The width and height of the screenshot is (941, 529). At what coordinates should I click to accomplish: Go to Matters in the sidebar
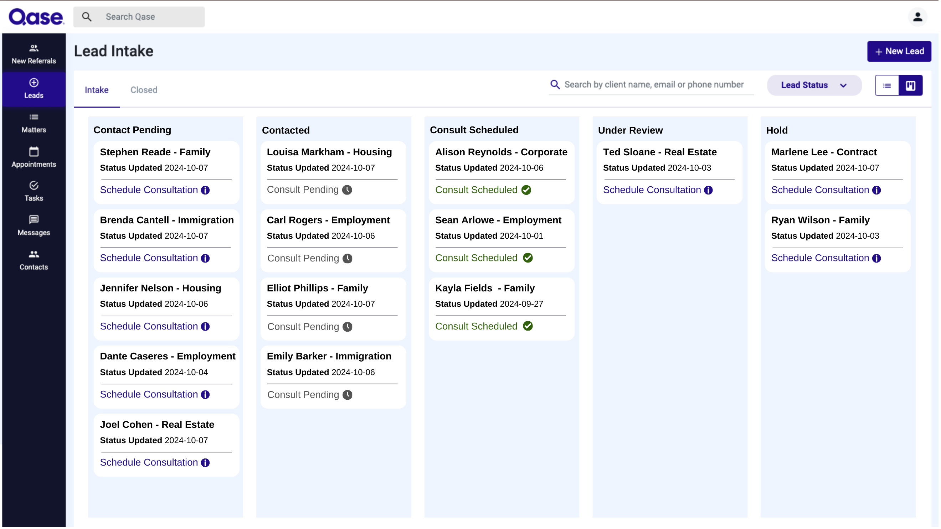coord(34,123)
